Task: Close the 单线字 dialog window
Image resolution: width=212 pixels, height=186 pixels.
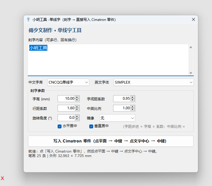Action: click(193, 19)
